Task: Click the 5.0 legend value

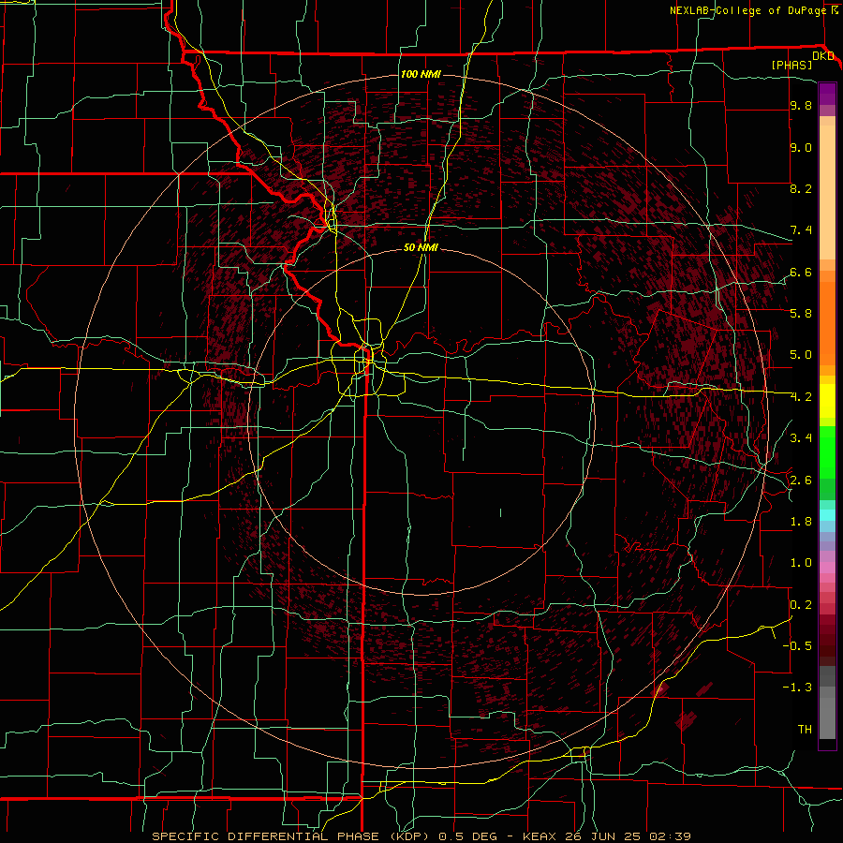Action: (x=801, y=355)
